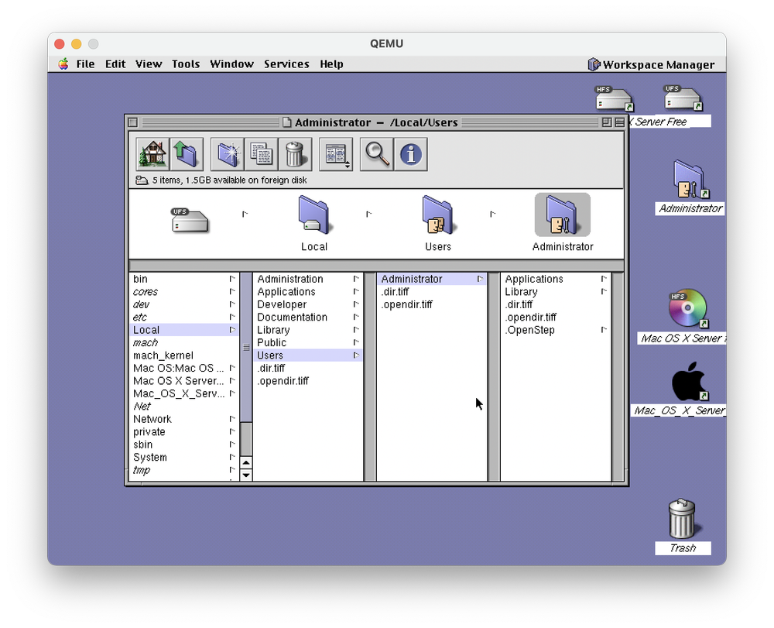This screenshot has height=628, width=774.
Task: Open the Services menu
Action: [286, 64]
